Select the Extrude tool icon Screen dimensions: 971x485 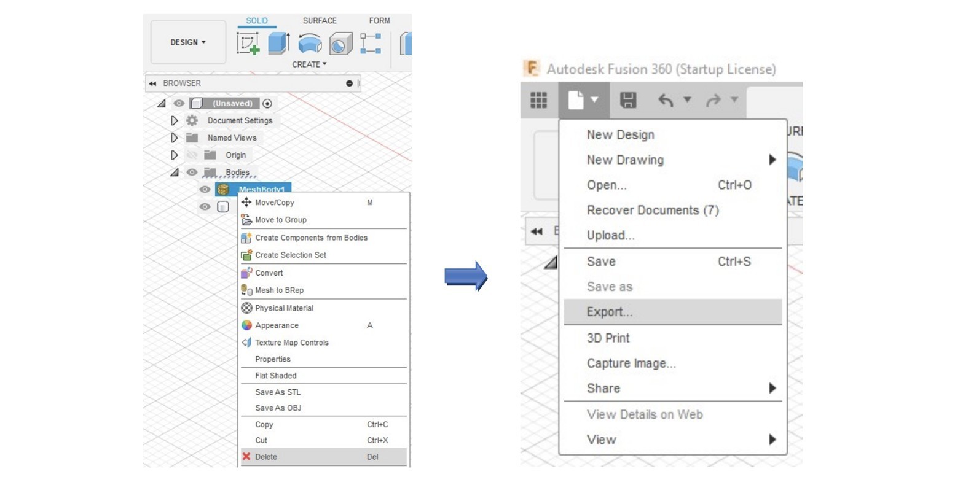pyautogui.click(x=279, y=44)
